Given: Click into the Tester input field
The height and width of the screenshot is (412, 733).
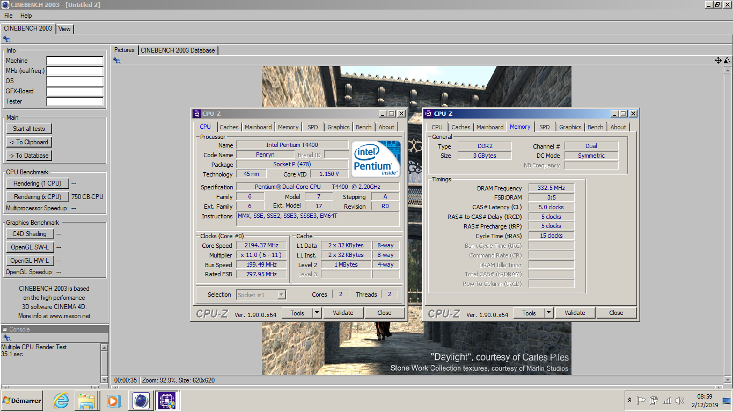Looking at the screenshot, I should [x=75, y=101].
